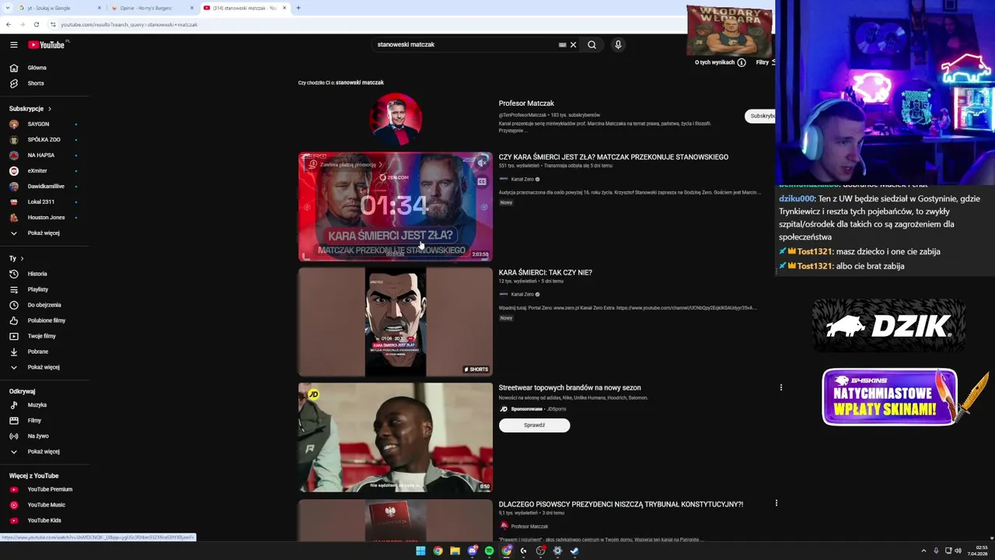Expand Pokaż więcej under the Ty section
The image size is (995, 560).
coord(45,367)
